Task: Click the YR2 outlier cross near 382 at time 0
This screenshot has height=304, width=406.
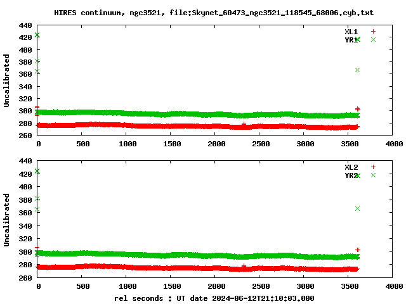Action: 37,198
